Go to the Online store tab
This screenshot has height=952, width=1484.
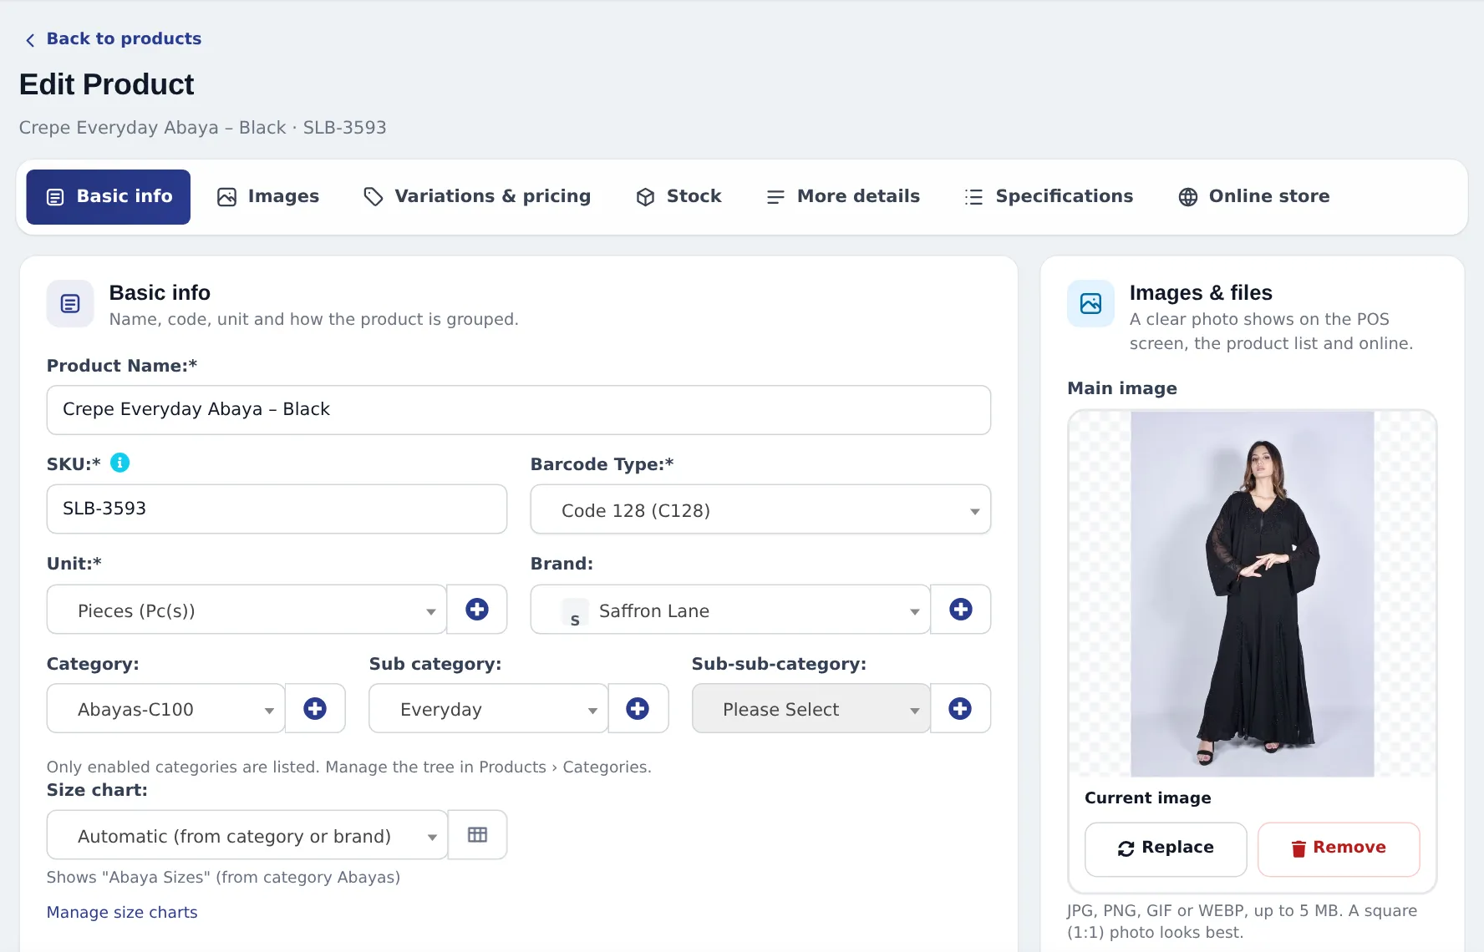(1253, 196)
